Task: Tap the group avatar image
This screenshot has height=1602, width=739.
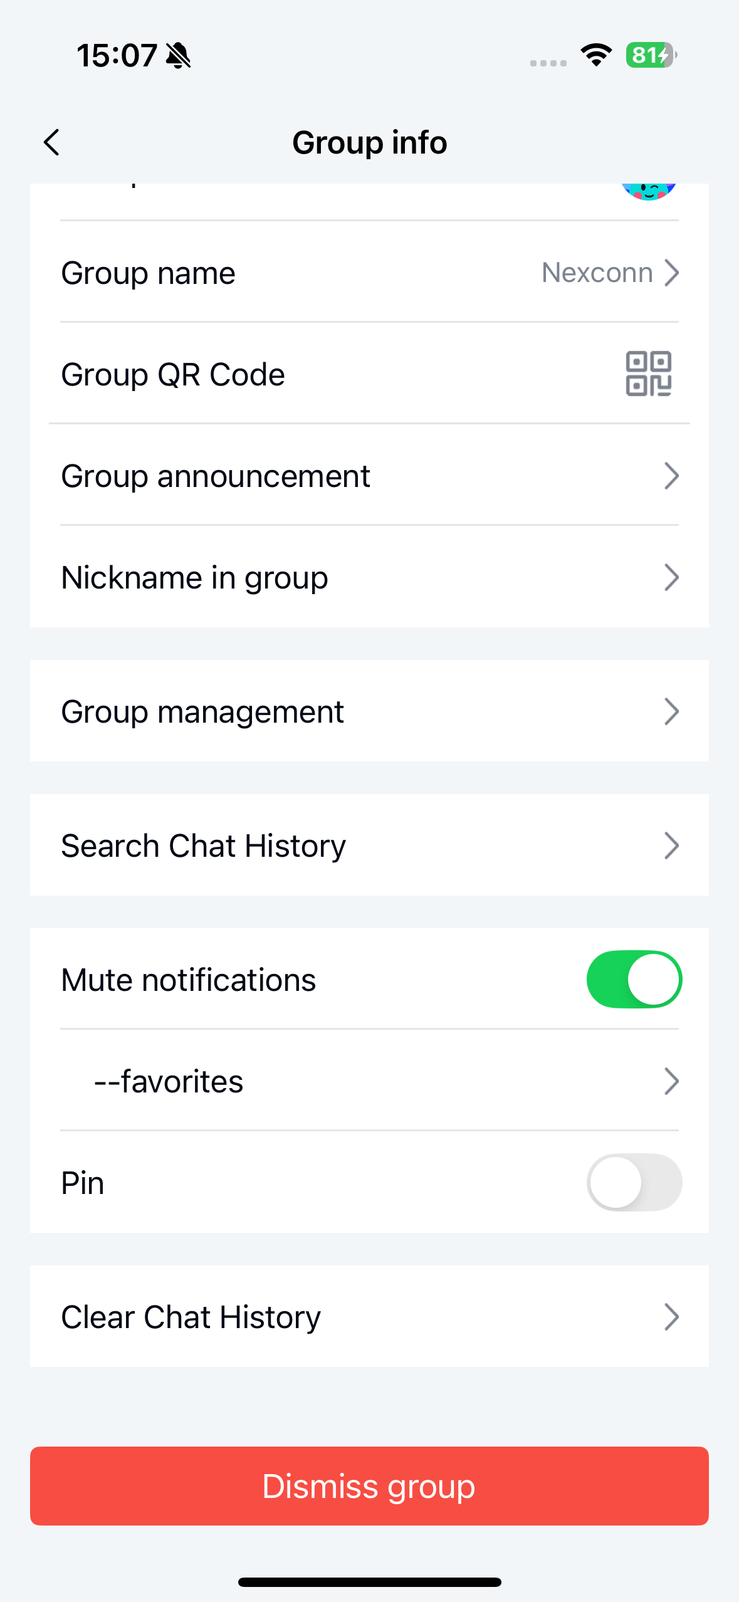Action: pos(648,191)
